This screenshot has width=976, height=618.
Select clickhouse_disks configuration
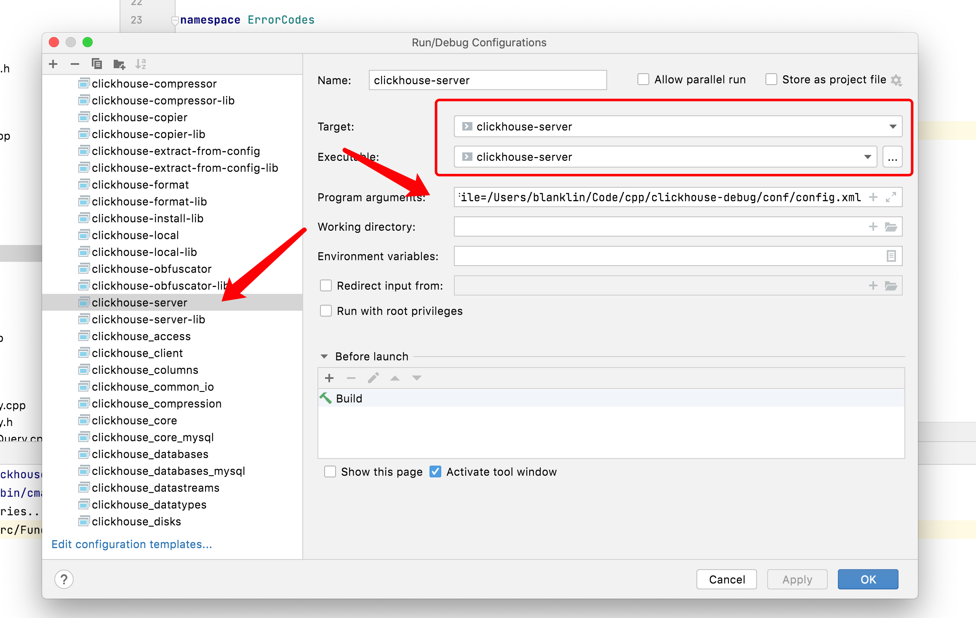click(x=172, y=521)
